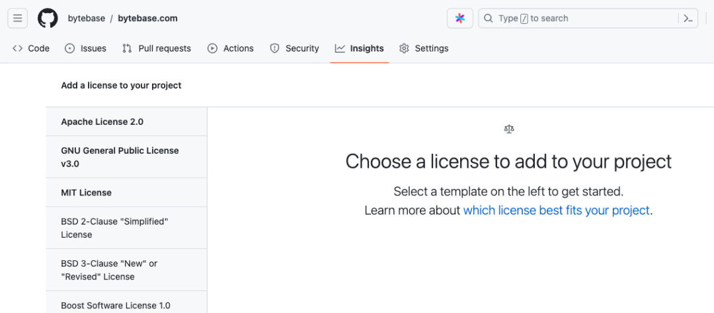Select Boost Software License 1.0
714x313 pixels.
(126, 302)
